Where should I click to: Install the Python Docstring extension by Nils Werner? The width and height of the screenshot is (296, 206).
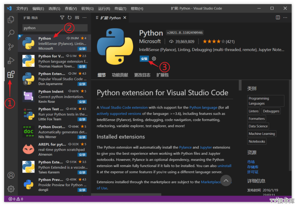click(x=82, y=137)
